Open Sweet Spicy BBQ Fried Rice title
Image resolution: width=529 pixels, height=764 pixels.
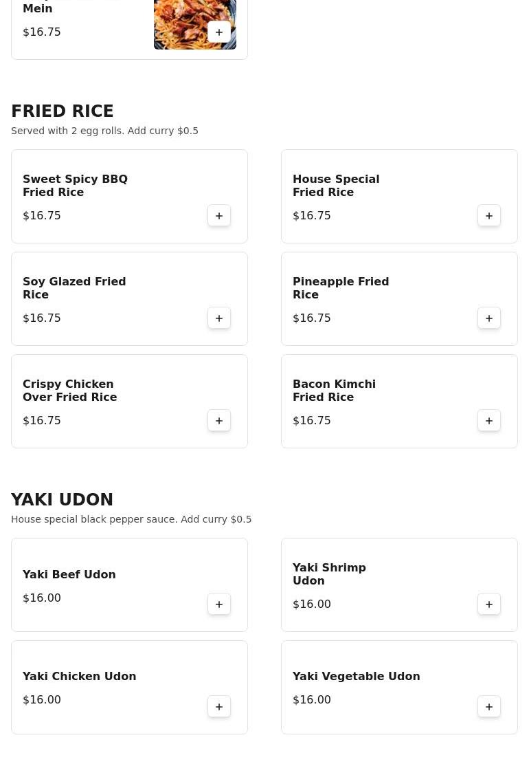click(x=75, y=186)
